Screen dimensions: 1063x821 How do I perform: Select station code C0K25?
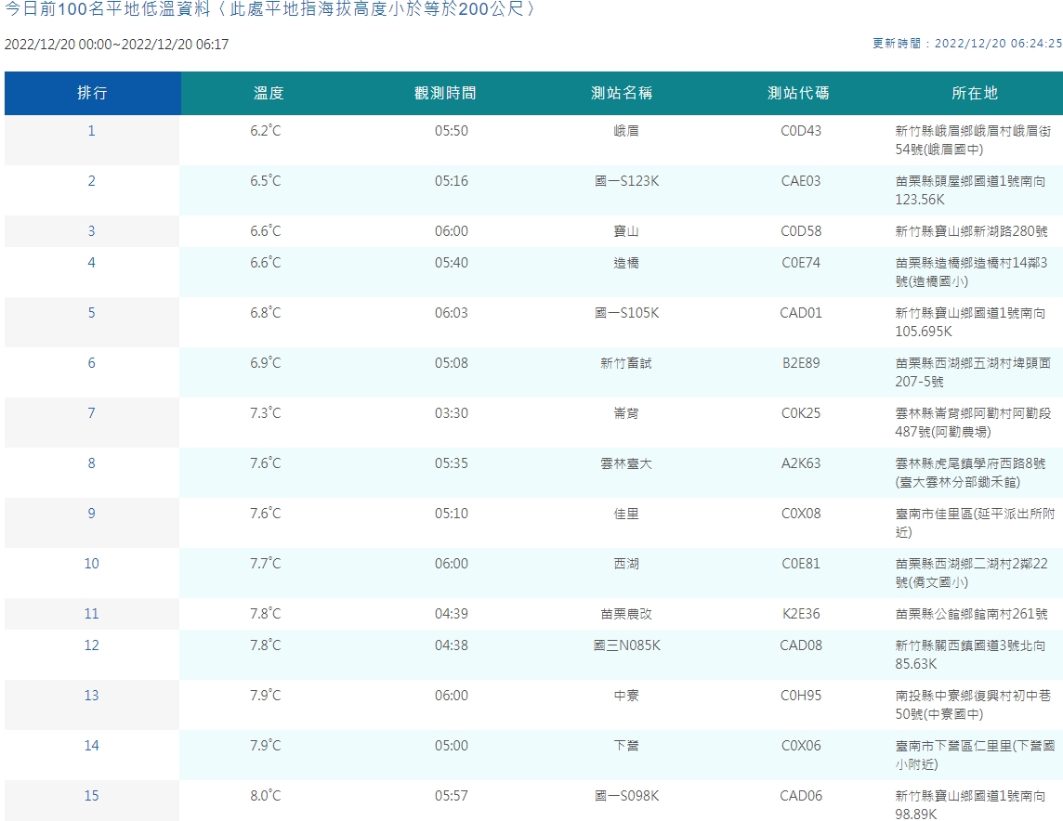click(801, 413)
